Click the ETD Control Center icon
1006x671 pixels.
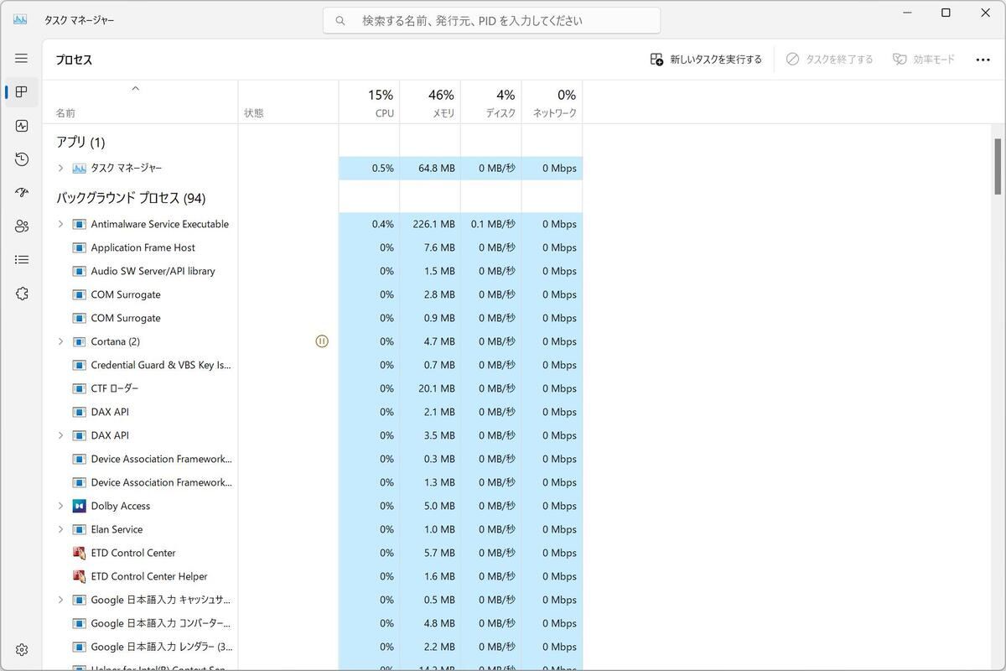point(80,553)
